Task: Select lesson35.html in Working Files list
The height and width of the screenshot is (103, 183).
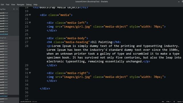Action: pyautogui.click(x=4, y=13)
